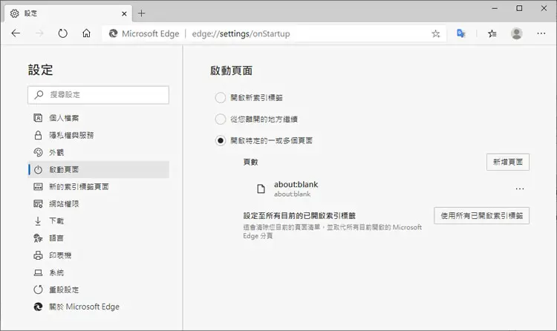Image resolution: width=557 pixels, height=331 pixels.
Task: Add this page to favorites star
Action: coord(435,33)
